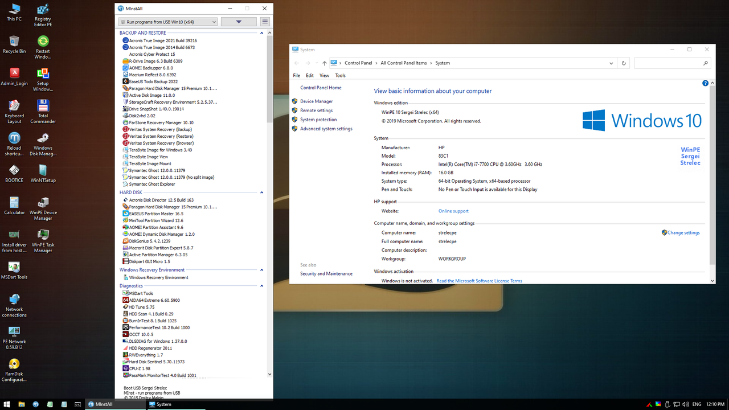Click the System window vertical scrollbar

(712, 175)
